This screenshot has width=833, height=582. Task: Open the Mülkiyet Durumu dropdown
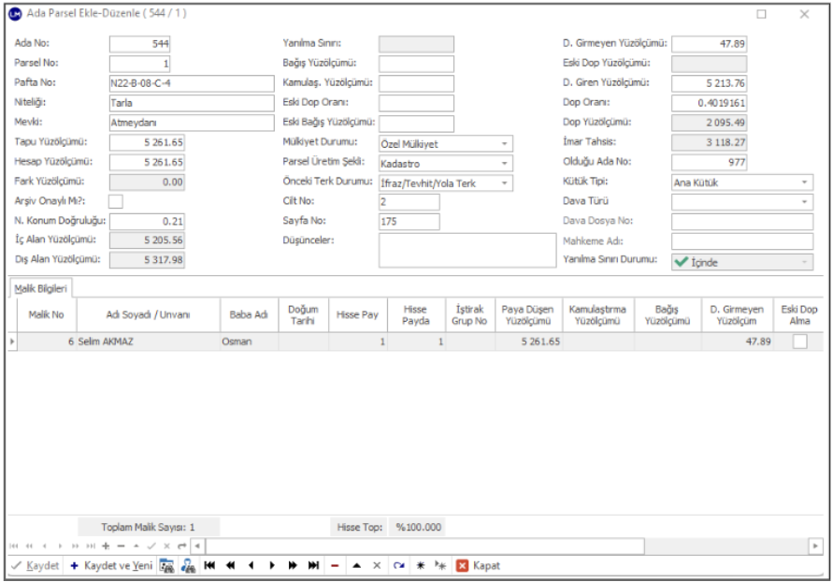(505, 144)
